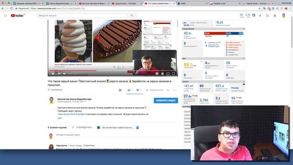Screen dimensions: 293x165
Task: Skip to next video in player
Action: point(59,74)
